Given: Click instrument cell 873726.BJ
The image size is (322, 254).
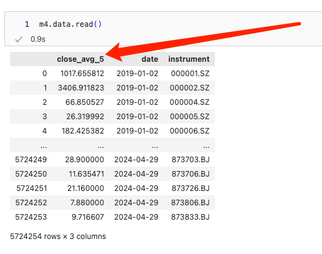Looking at the screenshot, I should pyautogui.click(x=191, y=188).
